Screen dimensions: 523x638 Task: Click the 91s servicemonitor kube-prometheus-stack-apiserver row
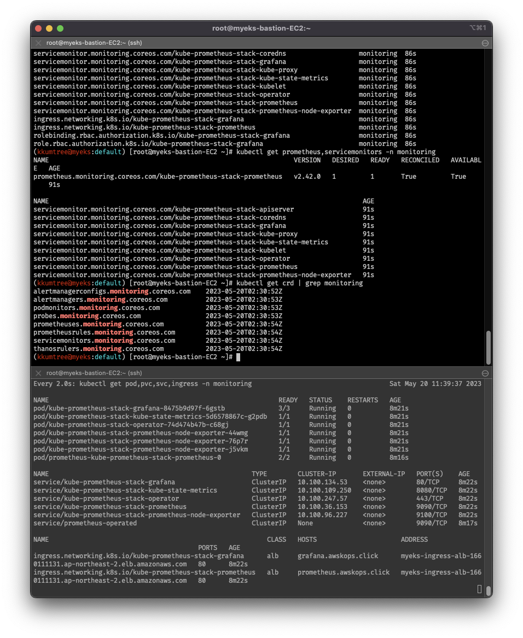click(x=204, y=209)
